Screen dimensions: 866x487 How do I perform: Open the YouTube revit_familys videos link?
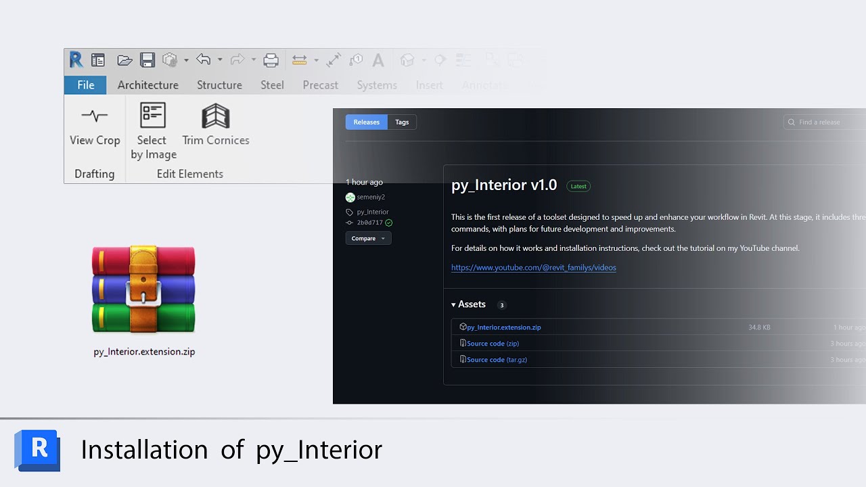click(533, 267)
